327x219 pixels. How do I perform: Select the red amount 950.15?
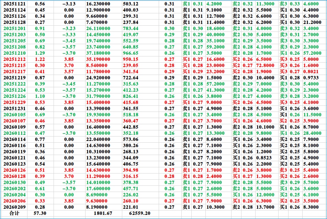131,59
